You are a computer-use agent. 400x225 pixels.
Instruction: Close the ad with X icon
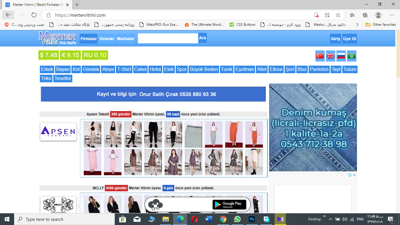point(354,175)
